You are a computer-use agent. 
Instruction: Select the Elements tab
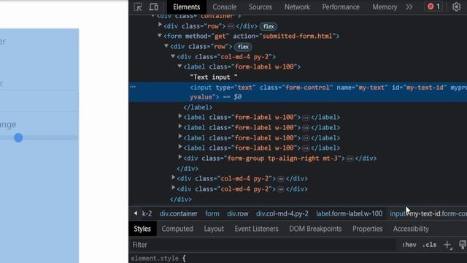point(187,7)
